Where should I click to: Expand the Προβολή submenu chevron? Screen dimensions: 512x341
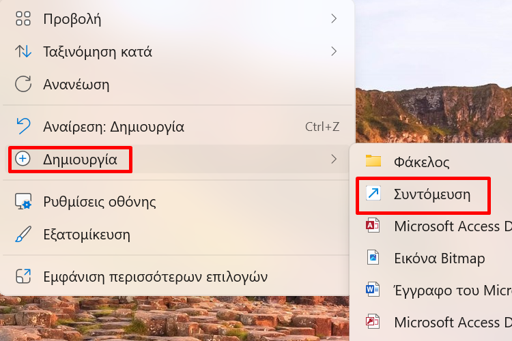click(333, 18)
